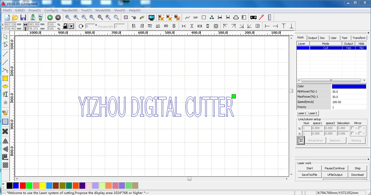Undo with the green left-arrow icon
This screenshot has height=195, width=371.
(50, 18)
